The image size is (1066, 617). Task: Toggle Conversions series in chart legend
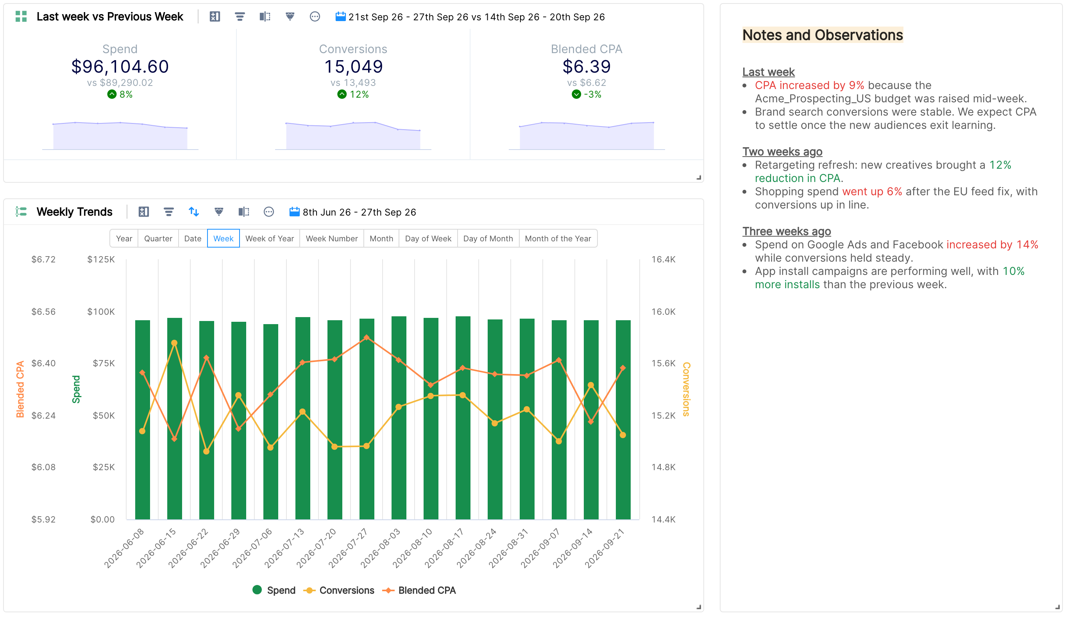(339, 590)
